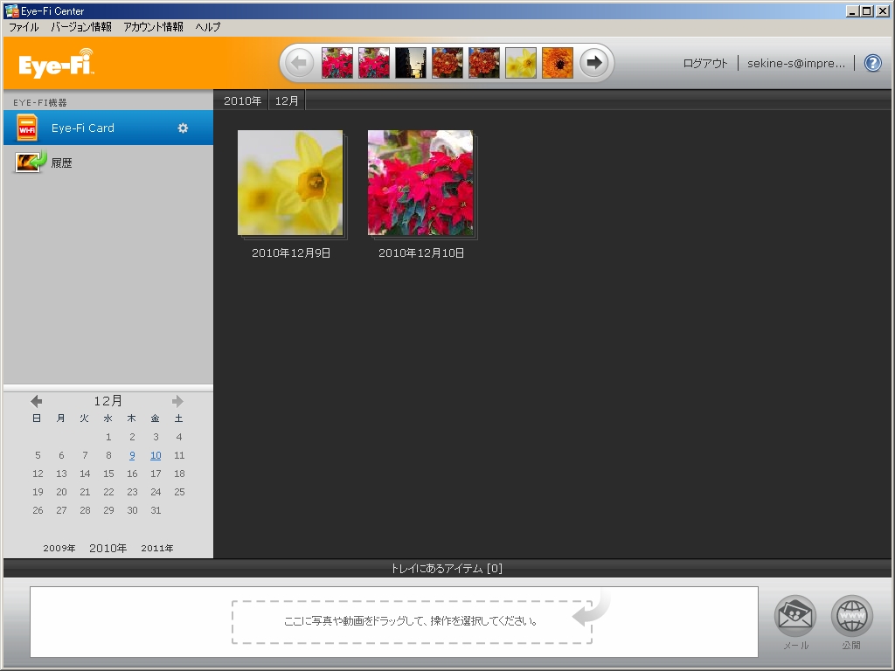Click the red poinsettia photo dated 2010年12月10日
Image resolution: width=895 pixels, height=671 pixels.
click(420, 183)
